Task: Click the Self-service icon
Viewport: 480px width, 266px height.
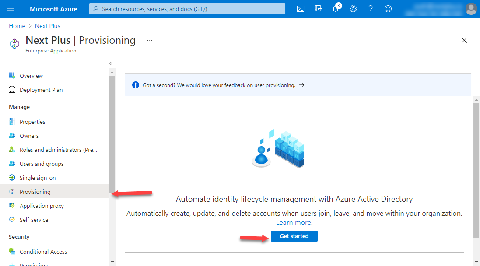Action: [x=12, y=220]
